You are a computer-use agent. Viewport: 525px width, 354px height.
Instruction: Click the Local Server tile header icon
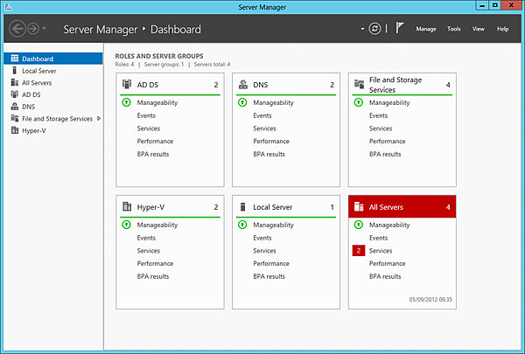pyautogui.click(x=243, y=207)
